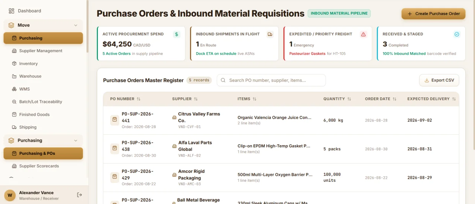Go to Inventory page
Image resolution: width=475 pixels, height=204 pixels.
point(43,64)
